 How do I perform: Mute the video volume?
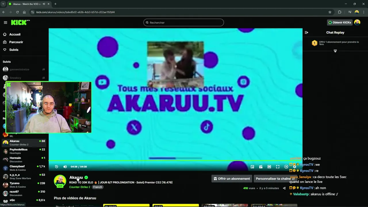[x=65, y=166]
